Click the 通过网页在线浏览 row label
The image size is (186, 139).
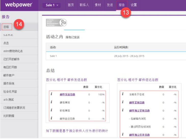click(x=140, y=127)
